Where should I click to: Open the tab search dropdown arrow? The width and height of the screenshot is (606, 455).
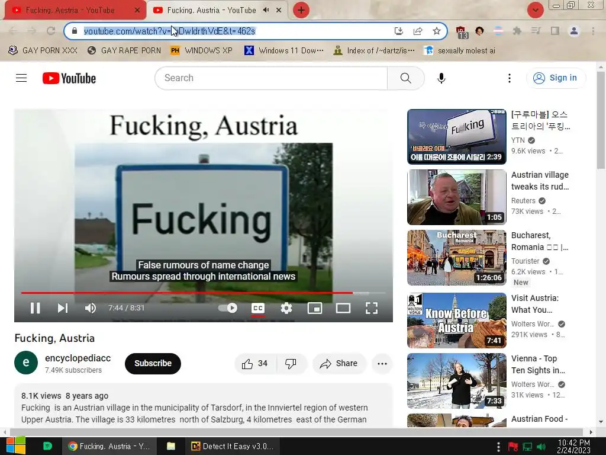click(x=535, y=10)
